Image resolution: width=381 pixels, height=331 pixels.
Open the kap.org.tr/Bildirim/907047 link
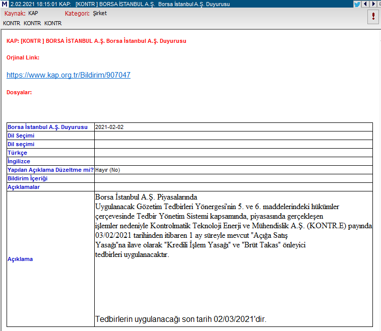(69, 75)
